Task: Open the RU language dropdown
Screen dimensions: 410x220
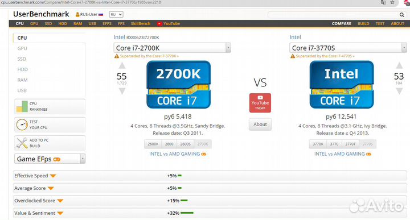Action: tap(116, 15)
